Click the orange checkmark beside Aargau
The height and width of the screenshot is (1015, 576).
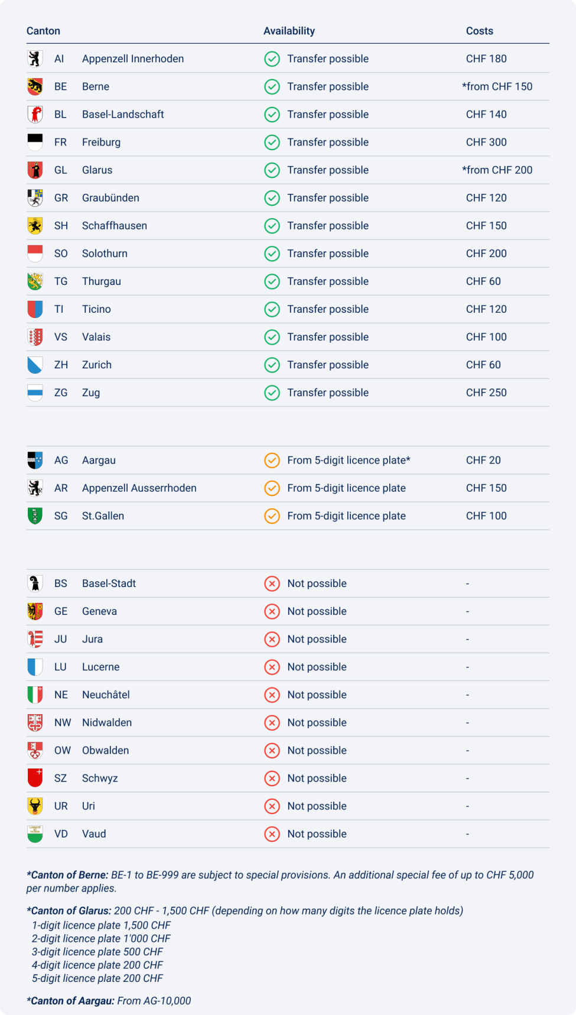point(272,460)
